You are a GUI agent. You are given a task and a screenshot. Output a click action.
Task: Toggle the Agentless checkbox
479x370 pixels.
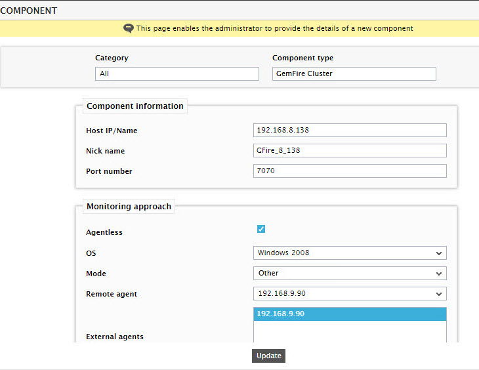261,229
